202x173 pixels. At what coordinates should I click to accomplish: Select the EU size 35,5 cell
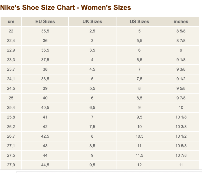(45, 31)
